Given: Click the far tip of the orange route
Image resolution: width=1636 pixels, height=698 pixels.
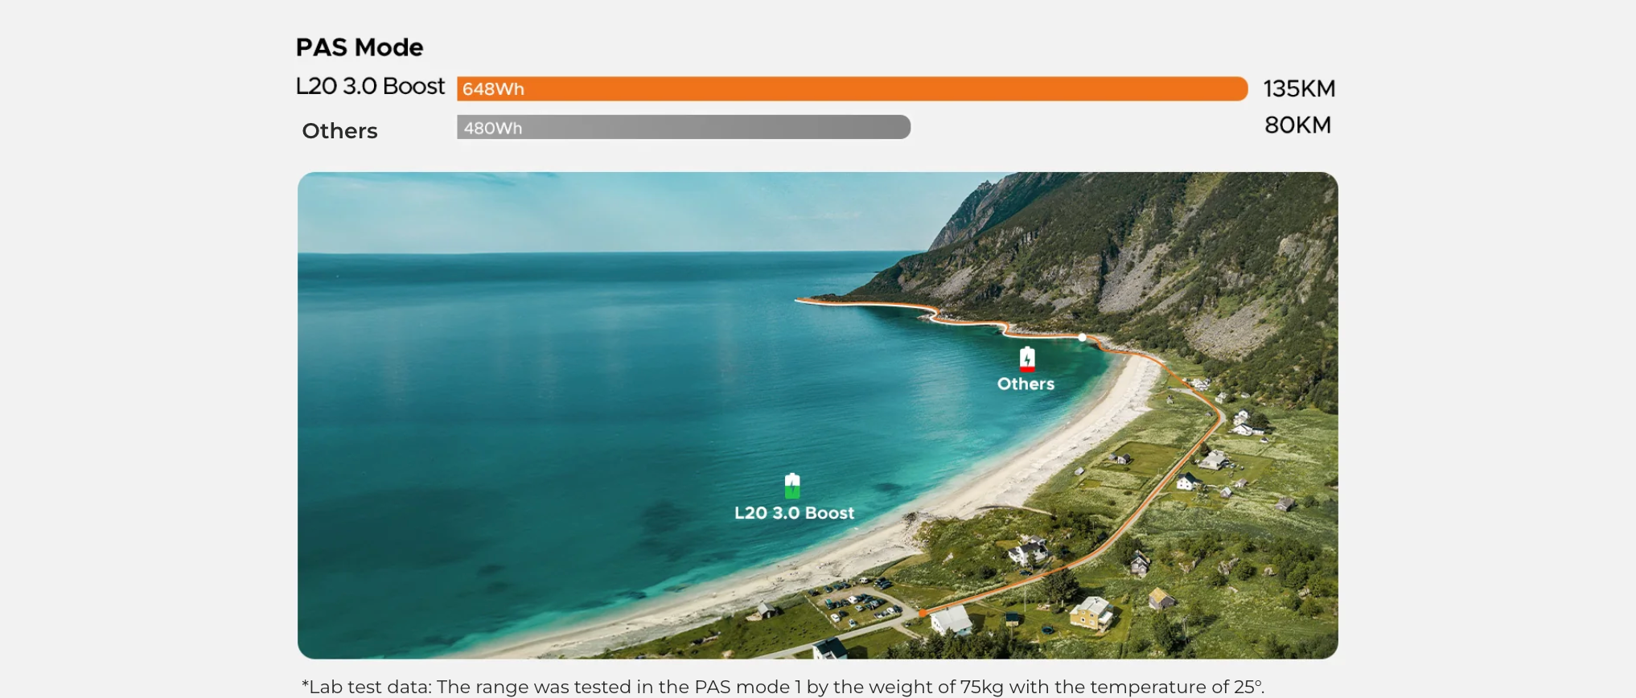Looking at the screenshot, I should tap(799, 300).
